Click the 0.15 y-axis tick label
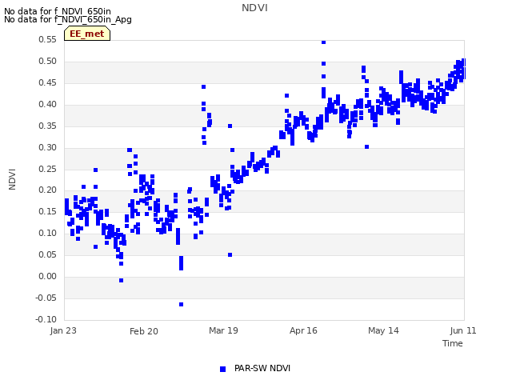512x384 pixels. (48, 211)
